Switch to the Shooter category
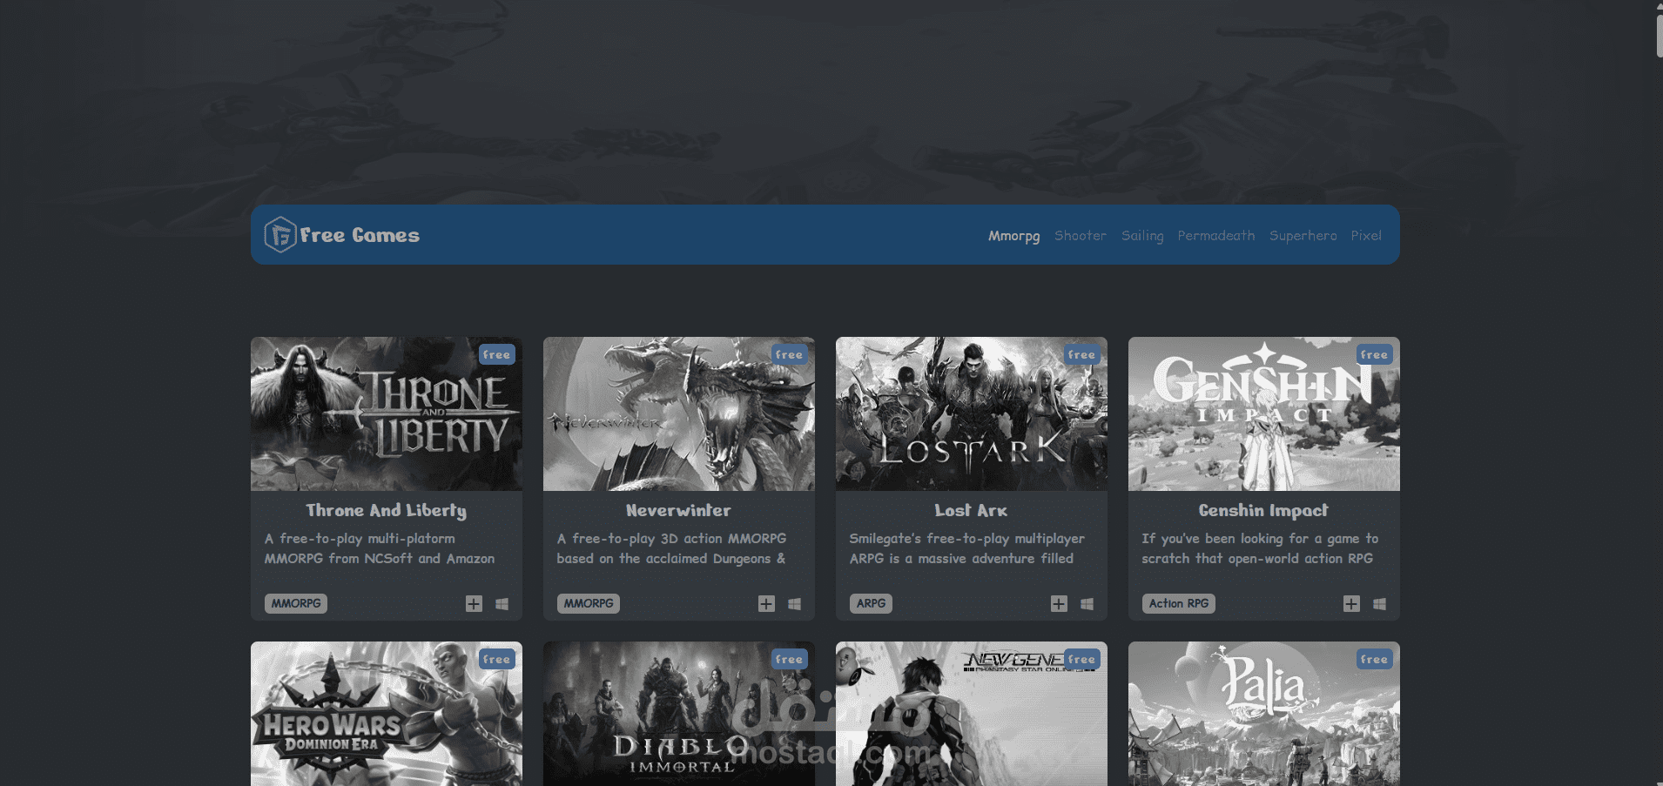 coord(1081,236)
